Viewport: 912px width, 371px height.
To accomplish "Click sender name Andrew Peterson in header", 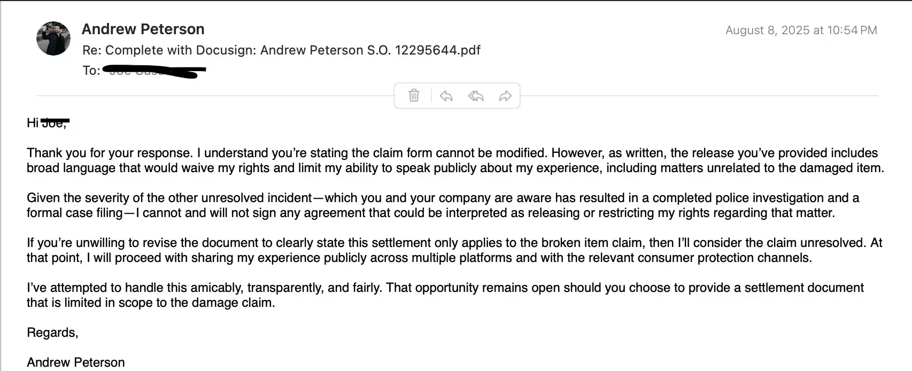I will [143, 29].
